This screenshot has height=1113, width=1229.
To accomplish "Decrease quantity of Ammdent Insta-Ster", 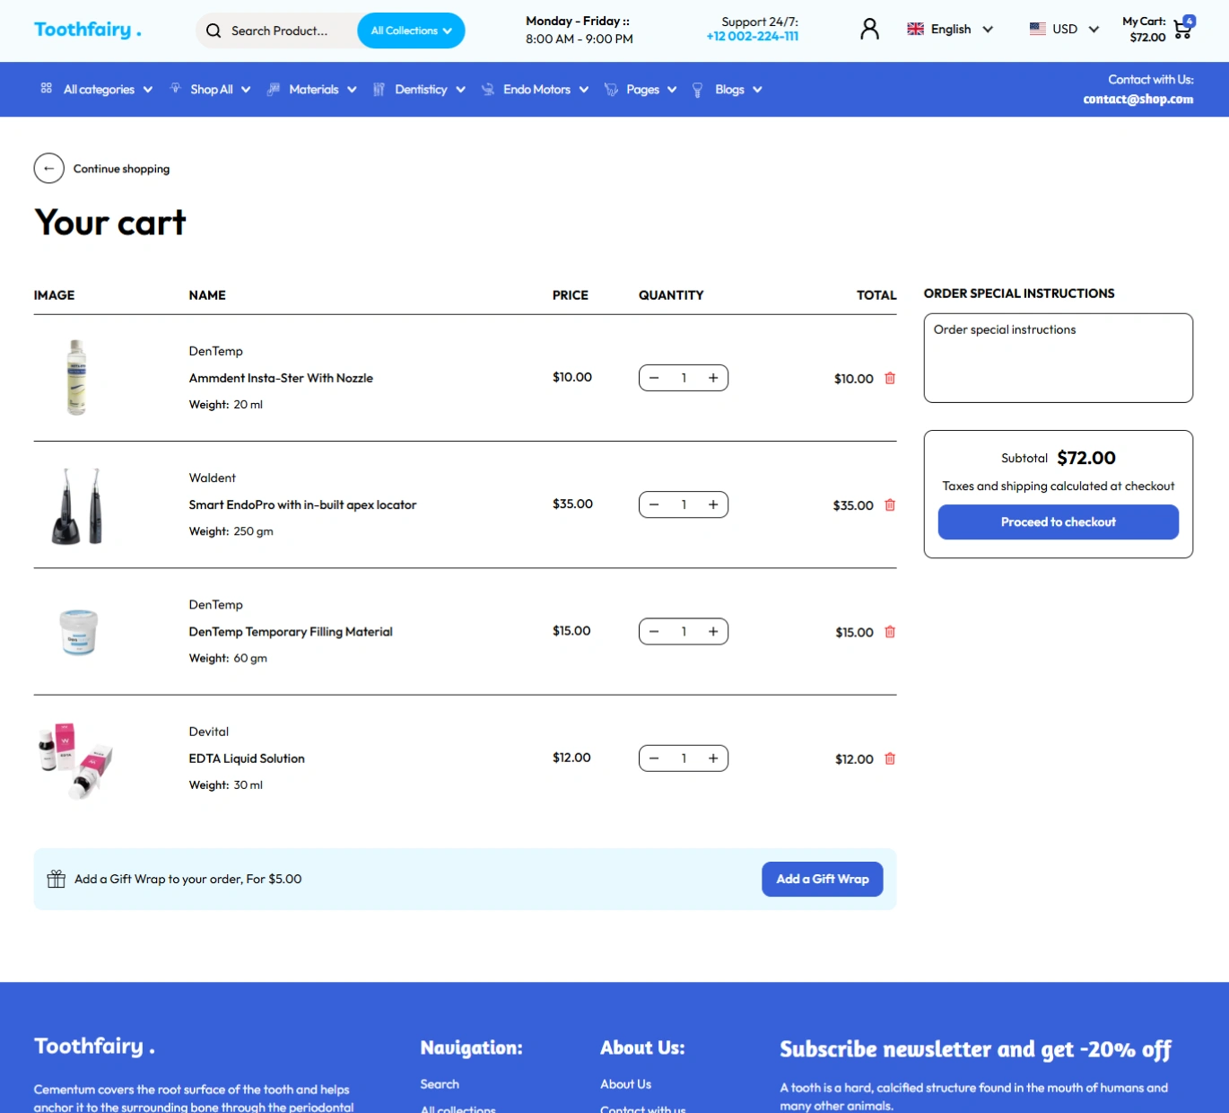I will 654,378.
